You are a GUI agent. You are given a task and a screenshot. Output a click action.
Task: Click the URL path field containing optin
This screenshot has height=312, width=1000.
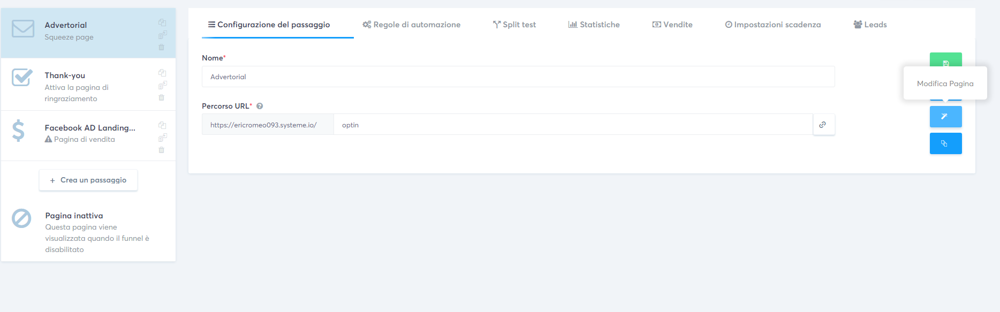573,125
